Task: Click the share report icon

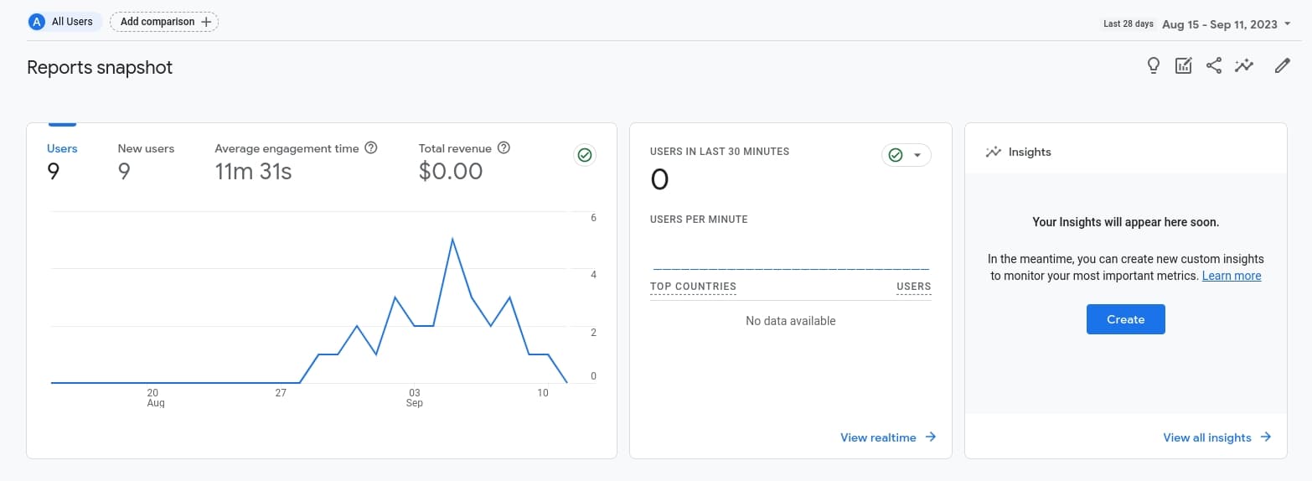Action: click(1213, 66)
